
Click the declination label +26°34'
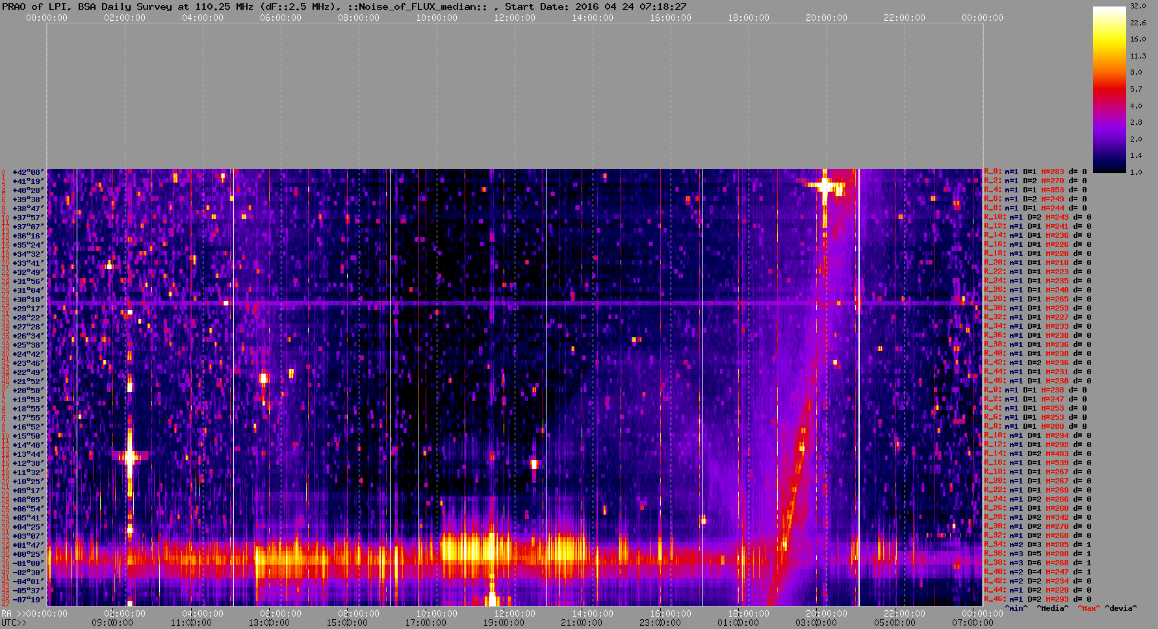(28, 336)
